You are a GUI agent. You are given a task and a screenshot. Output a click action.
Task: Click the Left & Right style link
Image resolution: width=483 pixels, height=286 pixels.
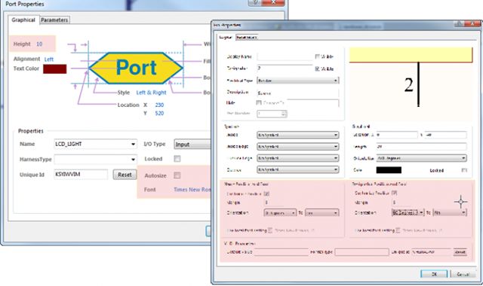click(x=151, y=93)
